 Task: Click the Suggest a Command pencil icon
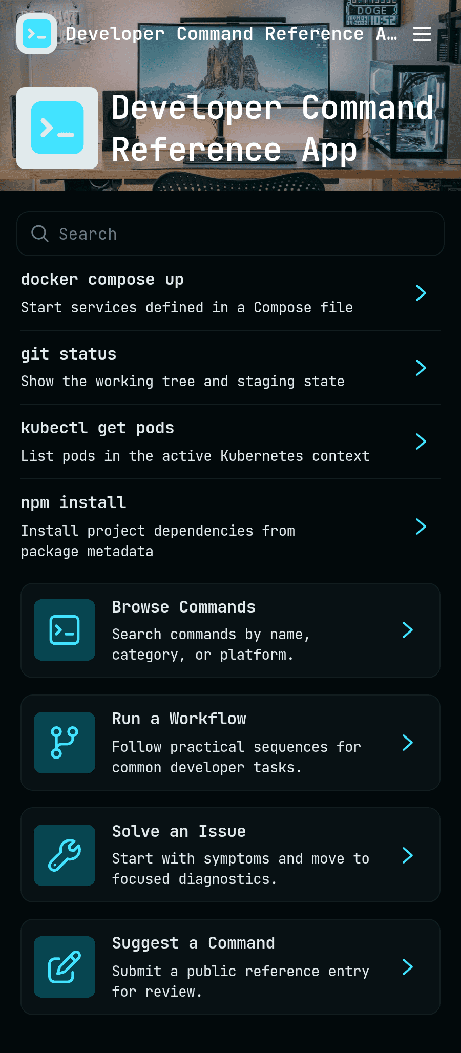click(65, 967)
